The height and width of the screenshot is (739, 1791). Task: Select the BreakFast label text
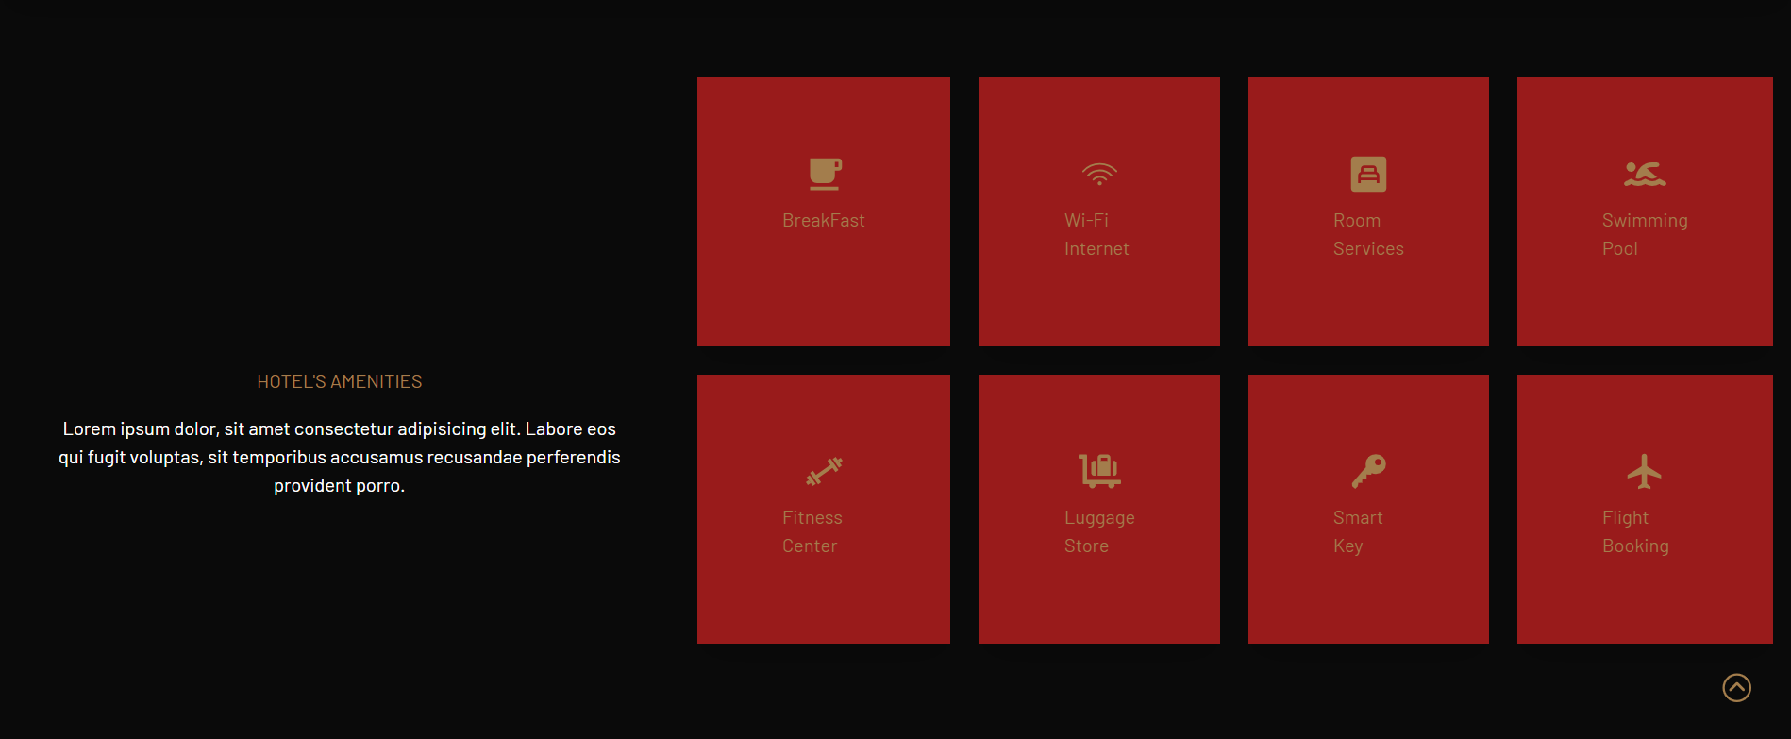(823, 221)
